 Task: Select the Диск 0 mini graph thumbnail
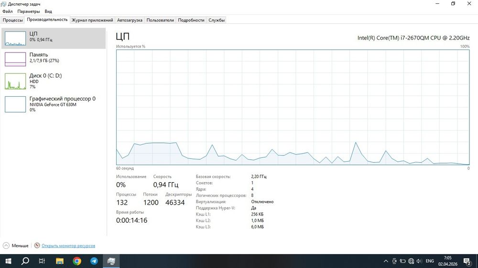tap(15, 81)
